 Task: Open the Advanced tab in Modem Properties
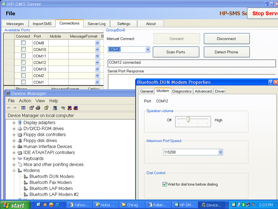203,91
